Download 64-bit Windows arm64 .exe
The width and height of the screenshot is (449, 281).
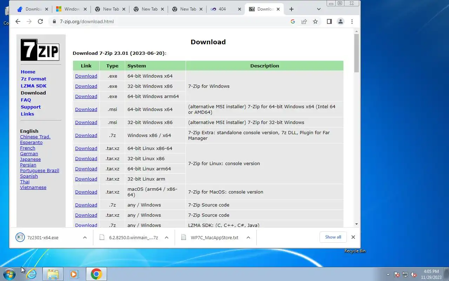click(86, 96)
